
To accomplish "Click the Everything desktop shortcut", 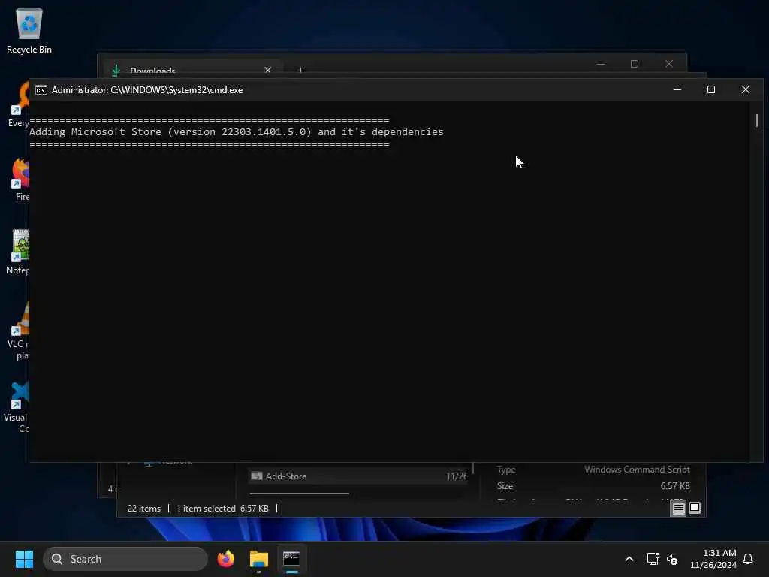I will tap(19, 105).
